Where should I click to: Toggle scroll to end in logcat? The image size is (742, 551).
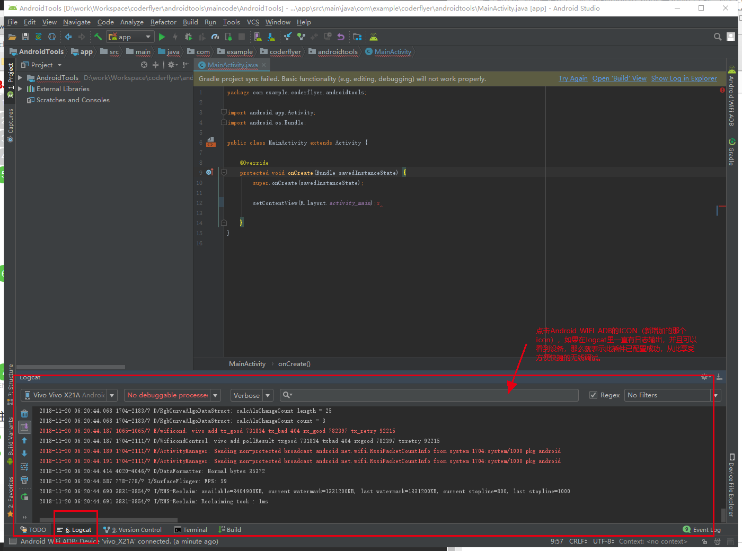click(x=24, y=427)
